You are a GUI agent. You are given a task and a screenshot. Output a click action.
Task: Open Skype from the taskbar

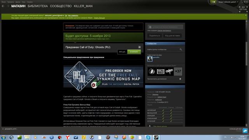pos(148,137)
